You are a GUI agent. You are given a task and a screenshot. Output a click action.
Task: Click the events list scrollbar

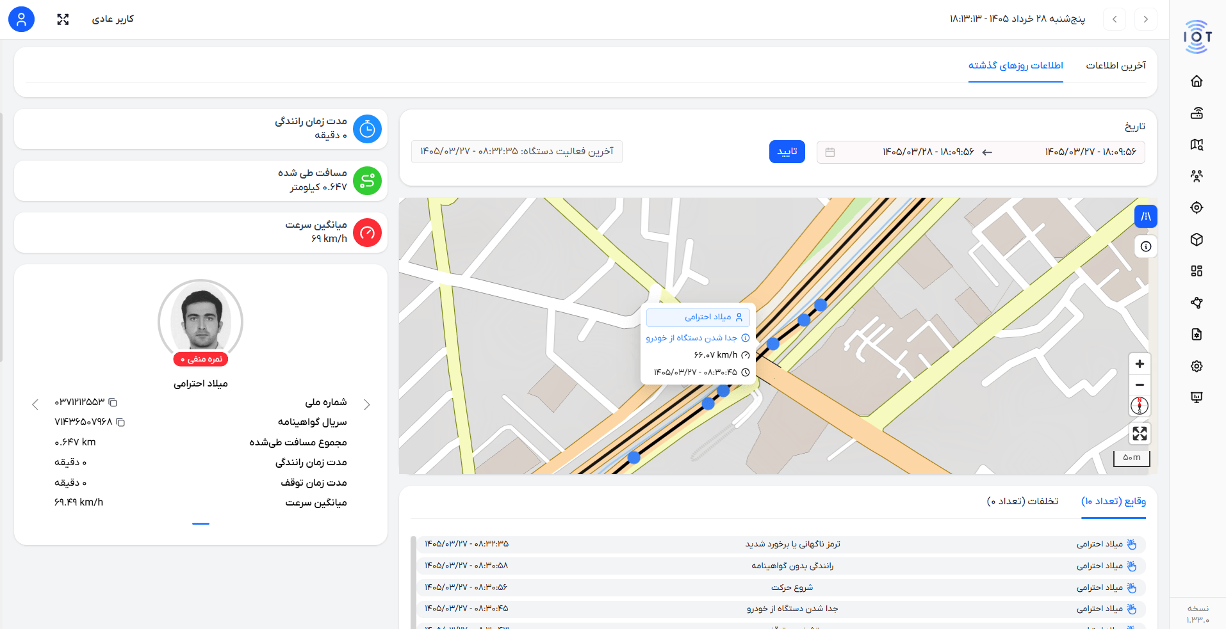click(x=413, y=582)
